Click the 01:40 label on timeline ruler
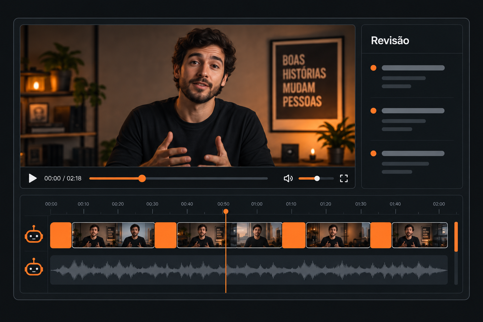Viewport: 483px width, 322px height. tap(395, 204)
